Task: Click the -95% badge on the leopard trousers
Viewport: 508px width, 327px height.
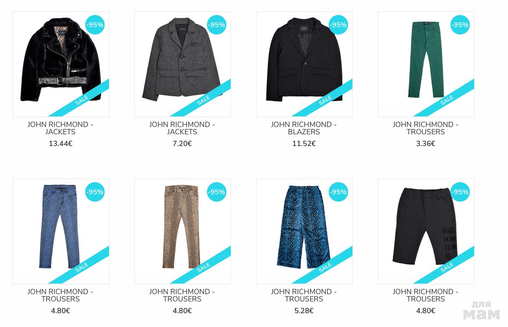Action: (217, 192)
